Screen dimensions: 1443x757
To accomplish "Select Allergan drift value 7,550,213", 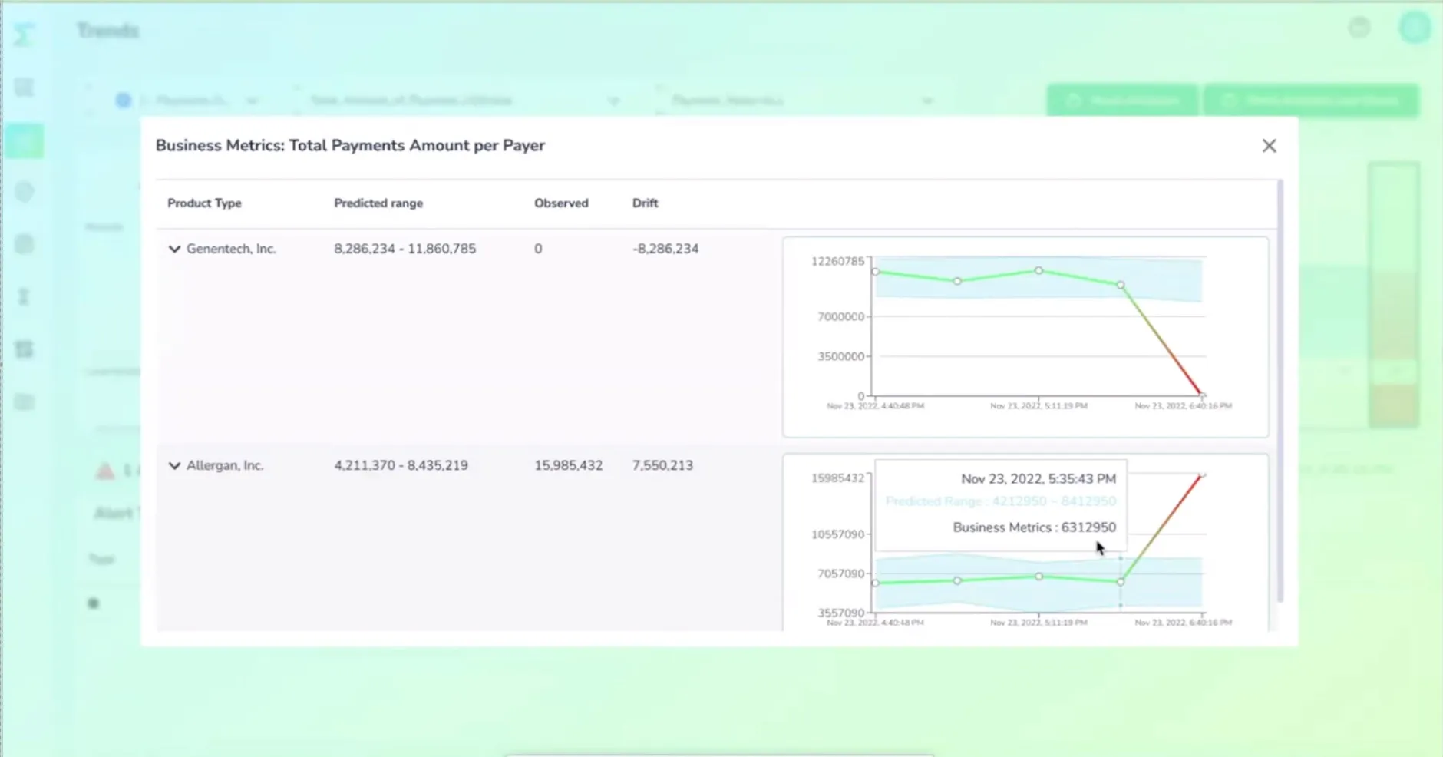I will click(662, 465).
